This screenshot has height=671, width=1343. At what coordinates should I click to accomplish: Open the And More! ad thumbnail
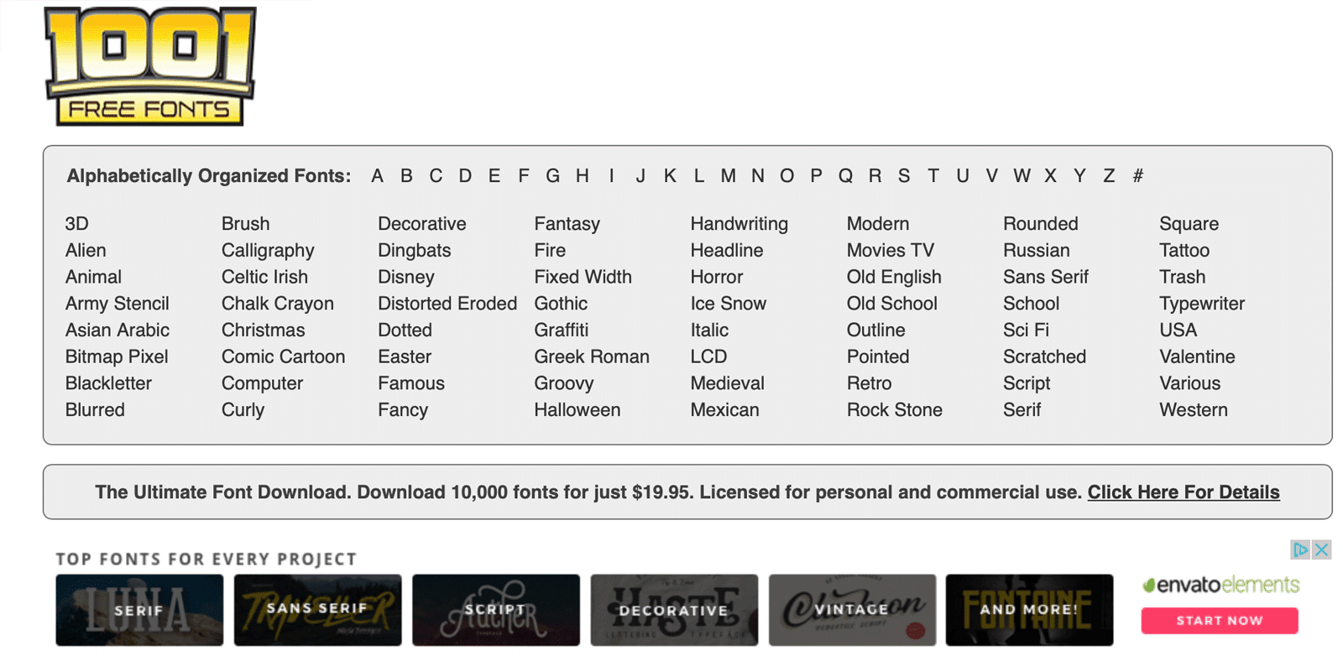click(x=1029, y=610)
